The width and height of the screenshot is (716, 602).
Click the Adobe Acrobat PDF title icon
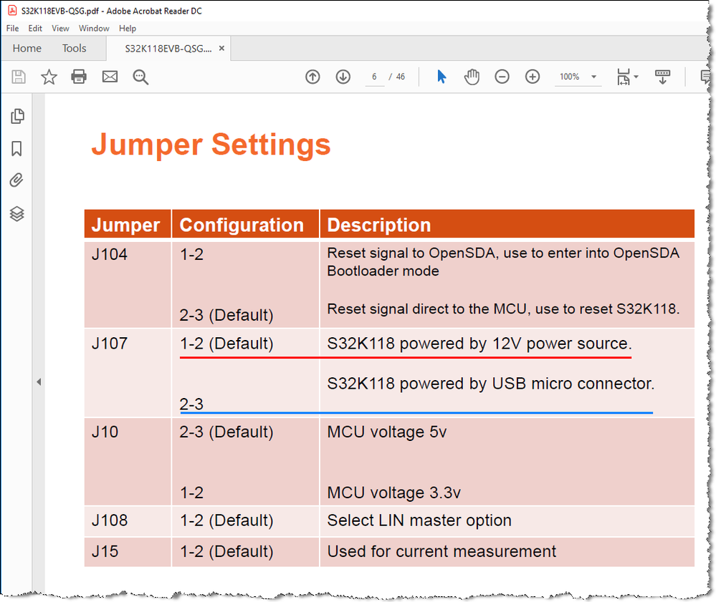pos(12,11)
